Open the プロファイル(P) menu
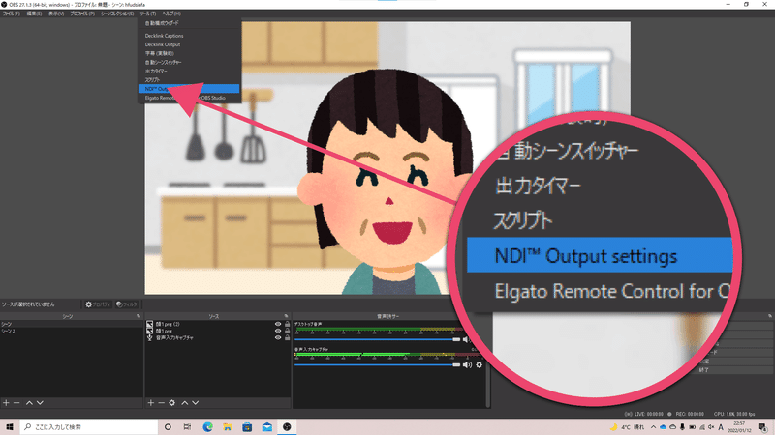Image resolution: width=775 pixels, height=435 pixels. tap(82, 14)
